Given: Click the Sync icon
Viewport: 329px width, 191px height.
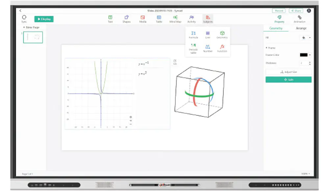Looking at the screenshot, I should tap(24, 18).
